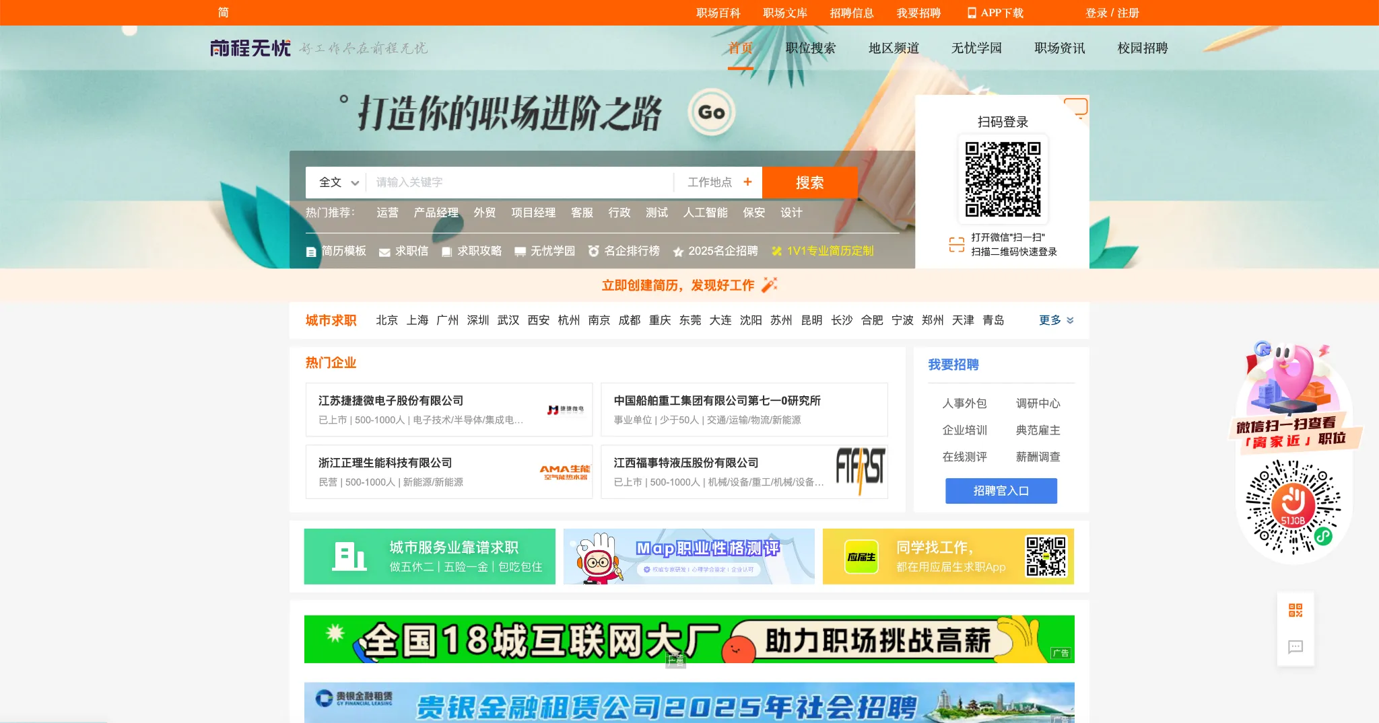
Task: Open 招聘信息 top link
Action: click(852, 13)
